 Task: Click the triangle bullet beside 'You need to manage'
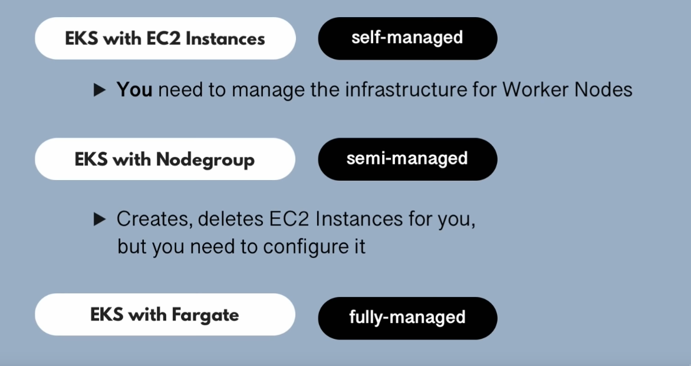(x=100, y=90)
